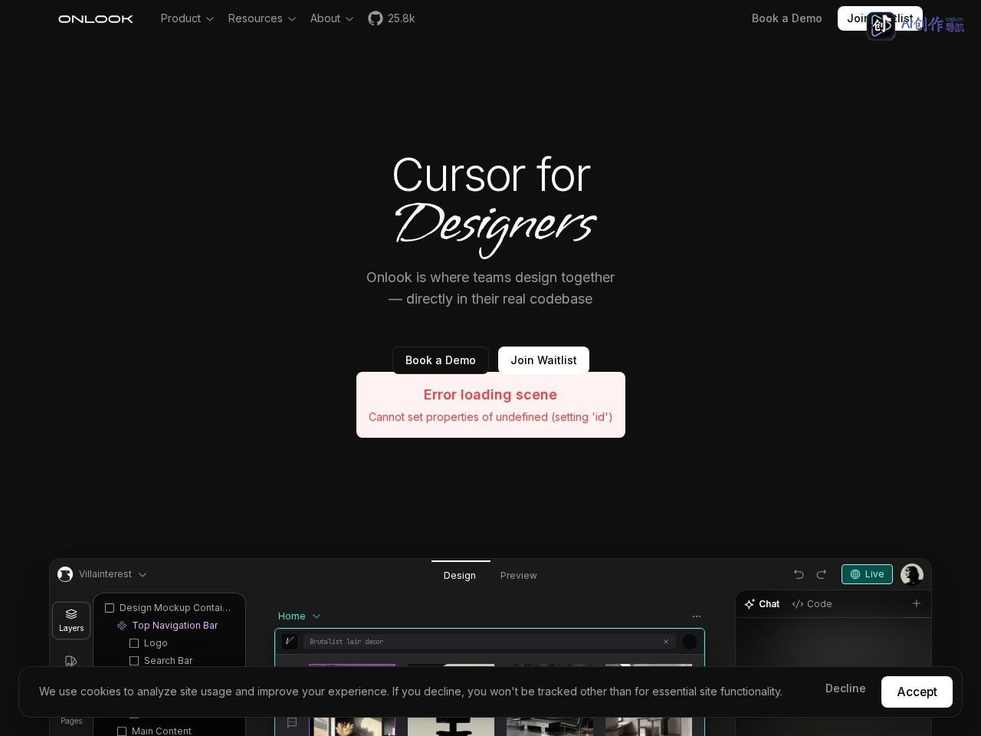Open the Home page dropdown
981x736 pixels.
coord(299,616)
